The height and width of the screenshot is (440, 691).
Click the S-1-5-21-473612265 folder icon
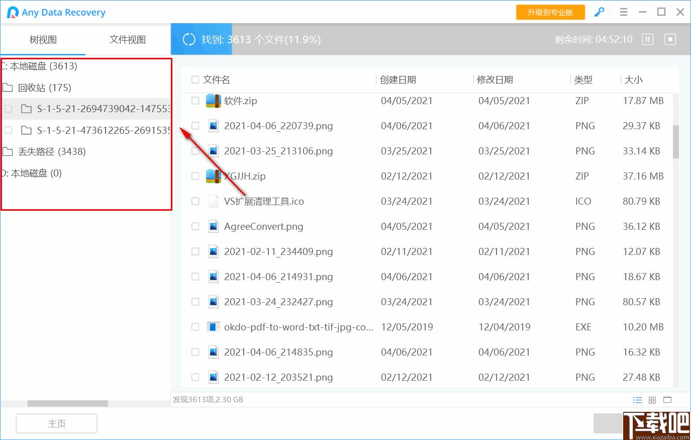coord(27,130)
